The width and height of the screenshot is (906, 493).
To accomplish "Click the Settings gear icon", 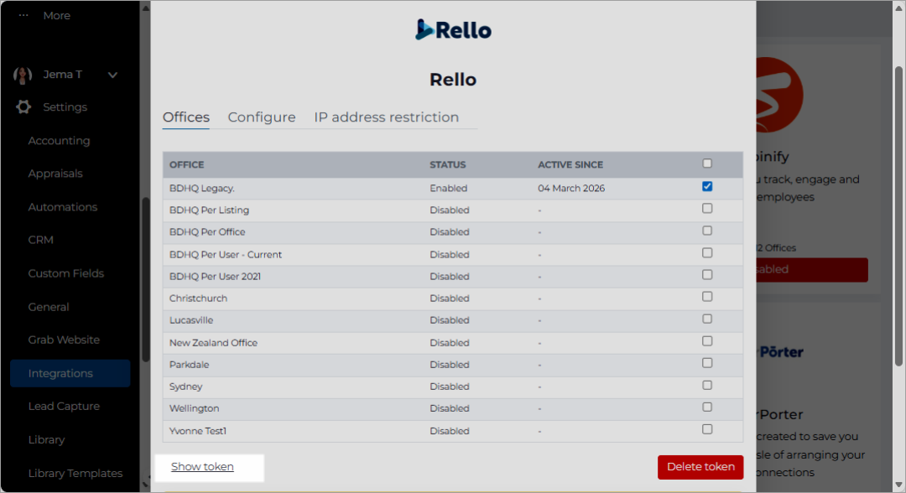I will tap(23, 106).
